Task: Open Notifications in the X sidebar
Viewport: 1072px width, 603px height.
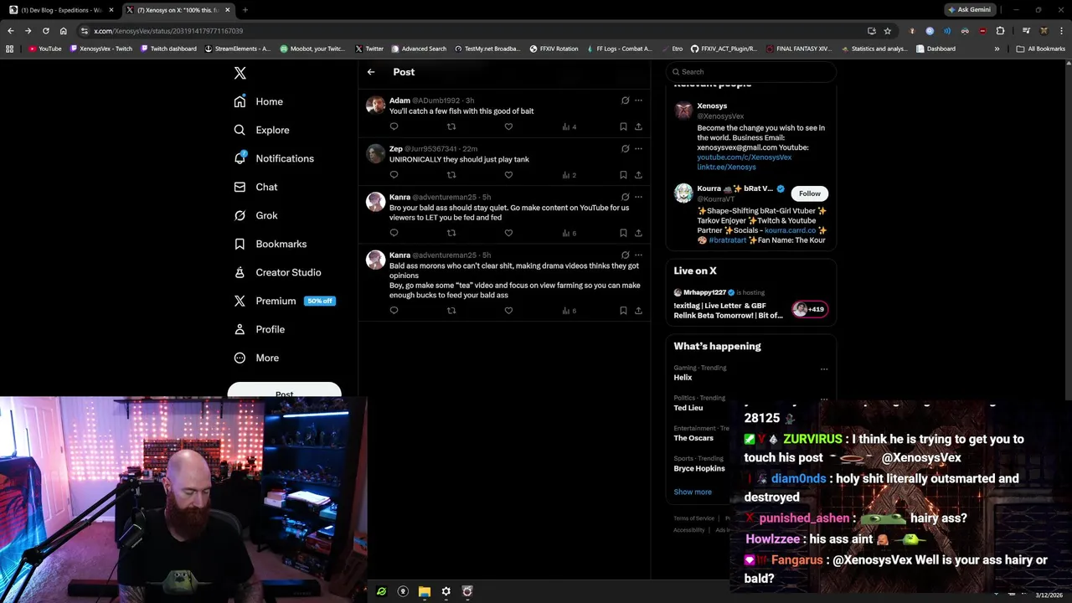Action: point(274,158)
